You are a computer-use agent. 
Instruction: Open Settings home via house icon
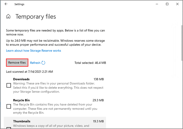(x=8, y=17)
